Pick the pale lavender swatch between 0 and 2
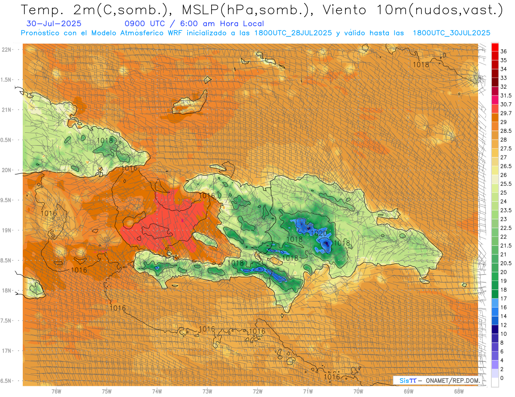Image resolution: width=515 pixels, height=397 pixels. click(495, 373)
